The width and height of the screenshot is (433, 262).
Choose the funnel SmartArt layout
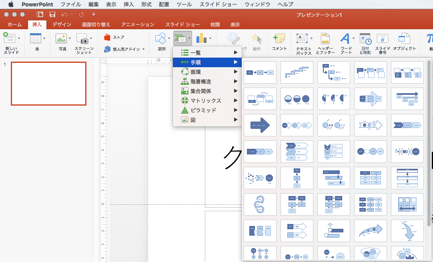coord(370,254)
